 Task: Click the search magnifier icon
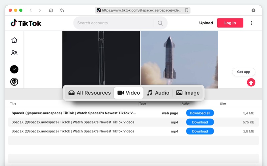click(160, 23)
